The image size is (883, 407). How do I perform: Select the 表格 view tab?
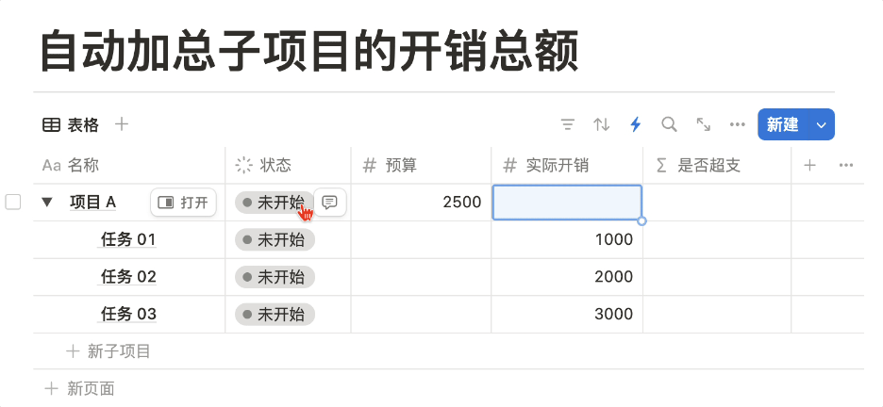pyautogui.click(x=72, y=124)
